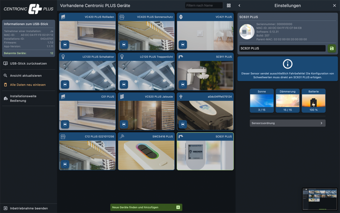Click the awning icon on VC420 PLUS Sonnenschutz
The height and width of the screenshot is (213, 340).
pos(122,17)
